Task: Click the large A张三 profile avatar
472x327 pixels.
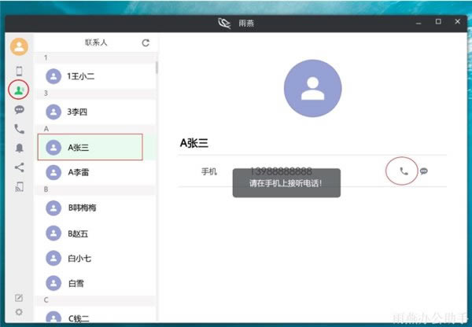Action: click(x=312, y=89)
